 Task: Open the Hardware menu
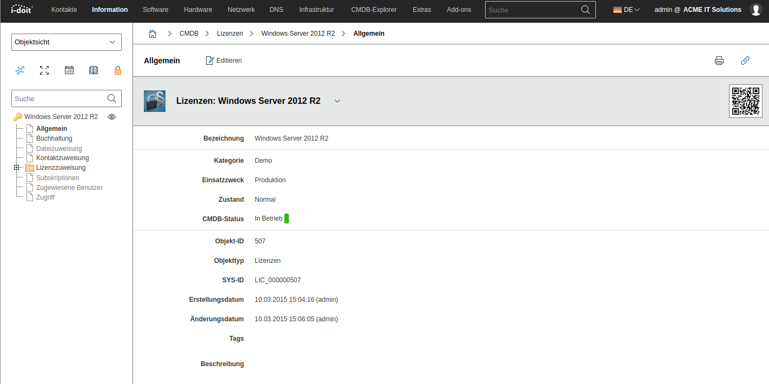(198, 10)
